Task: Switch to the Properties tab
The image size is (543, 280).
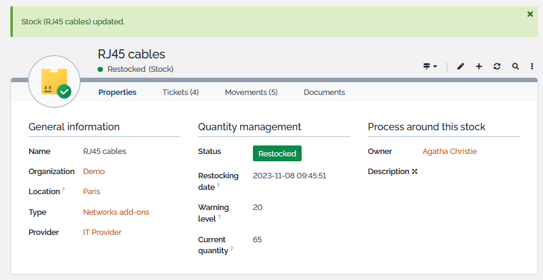Action: [117, 93]
